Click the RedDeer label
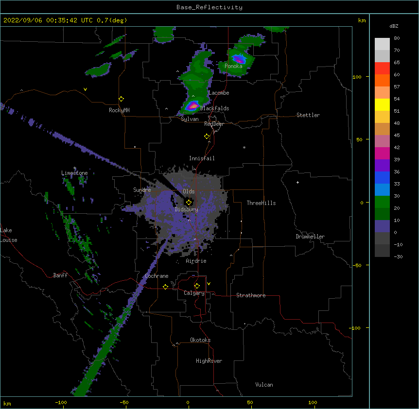 pyautogui.click(x=214, y=124)
